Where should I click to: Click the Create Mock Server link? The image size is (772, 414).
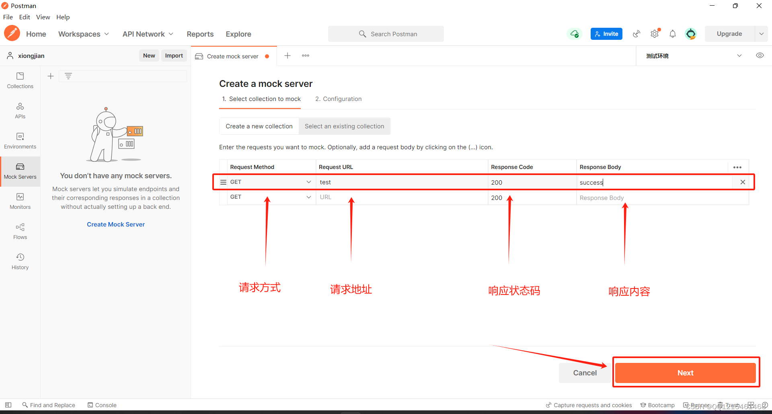[116, 225]
